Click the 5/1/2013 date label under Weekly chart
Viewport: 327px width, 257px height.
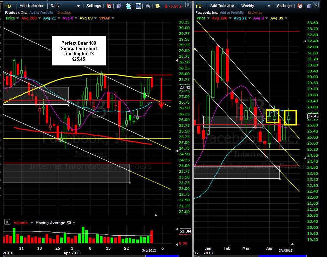(x=285, y=250)
